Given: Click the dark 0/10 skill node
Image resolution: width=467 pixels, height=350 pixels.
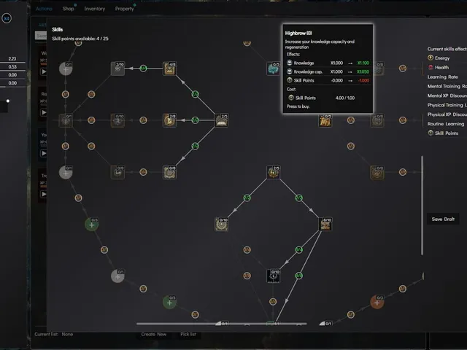Looking at the screenshot, I should click(273, 276).
